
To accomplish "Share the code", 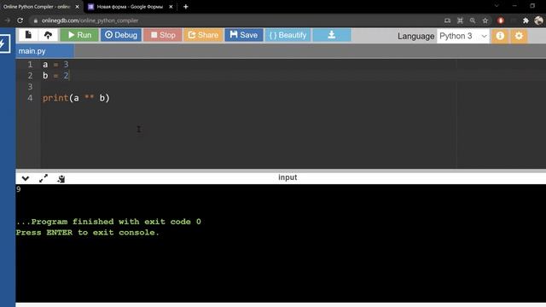I will [x=203, y=35].
